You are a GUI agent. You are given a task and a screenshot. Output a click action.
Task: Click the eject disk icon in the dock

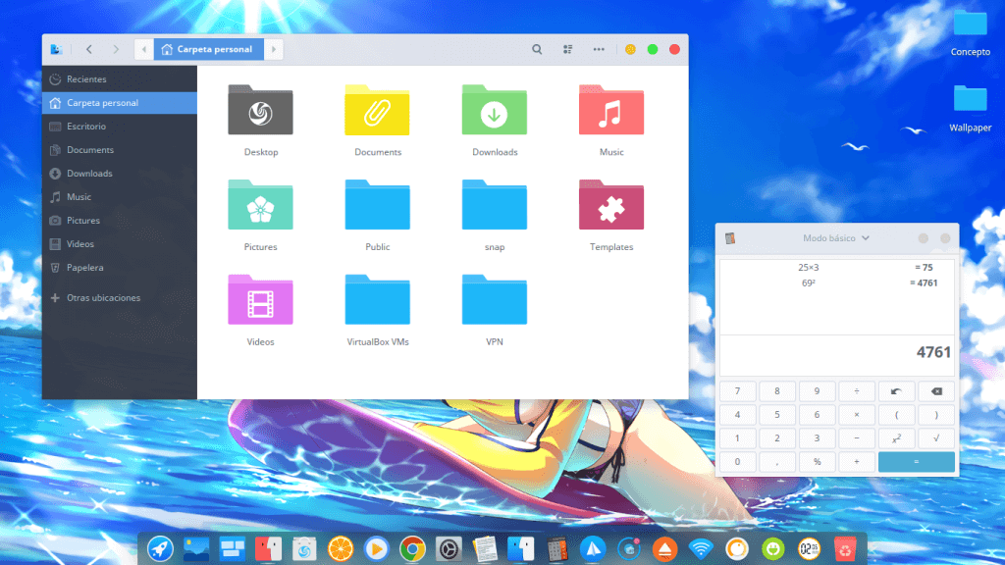[664, 549]
